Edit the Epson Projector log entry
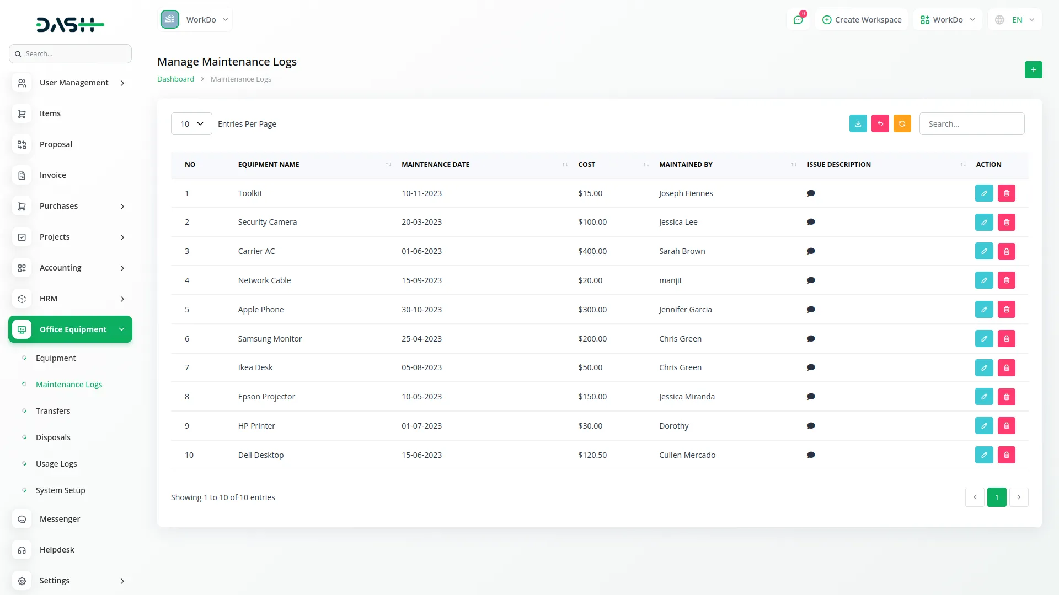 coord(983,397)
